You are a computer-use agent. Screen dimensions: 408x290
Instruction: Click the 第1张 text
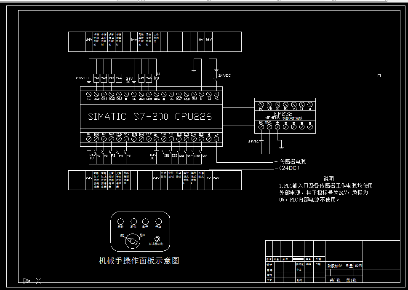pyautogui.click(x=351, y=280)
